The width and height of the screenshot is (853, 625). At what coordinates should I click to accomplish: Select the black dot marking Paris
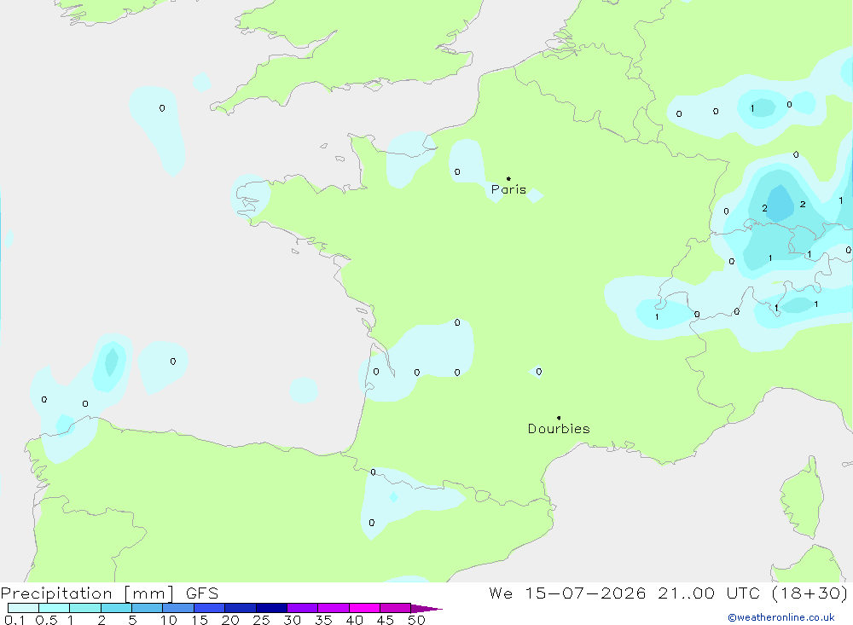click(x=508, y=178)
